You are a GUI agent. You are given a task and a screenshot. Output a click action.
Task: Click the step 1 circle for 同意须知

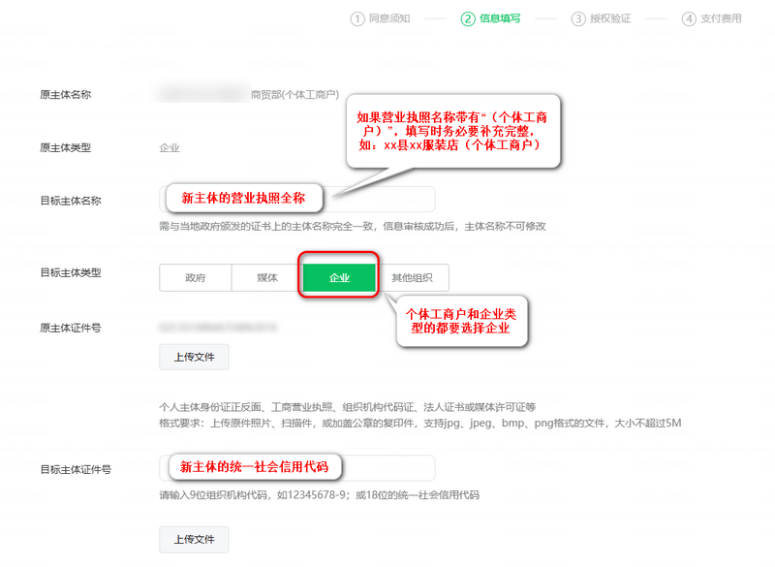(358, 18)
